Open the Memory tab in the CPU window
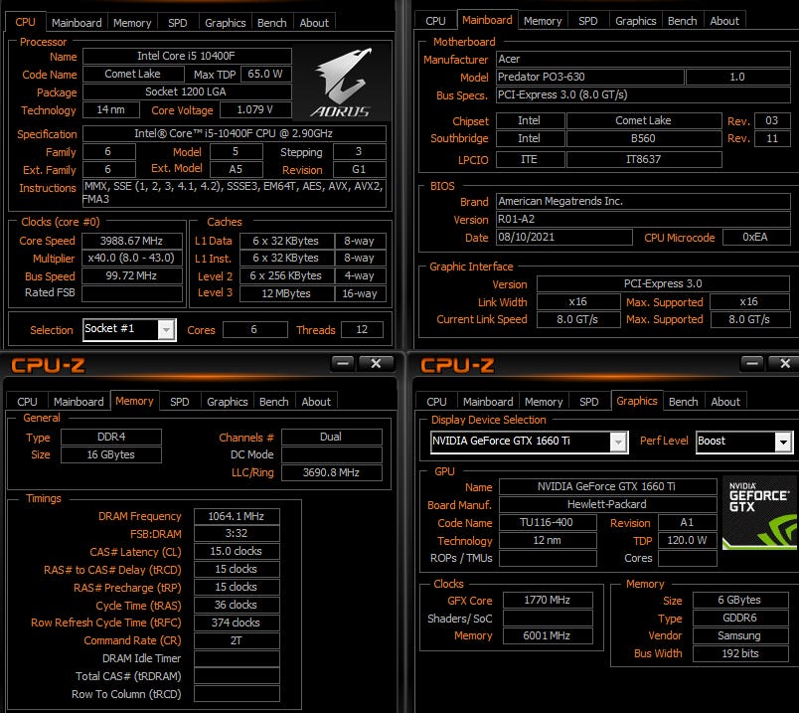Viewport: 799px width, 713px height. click(x=132, y=23)
